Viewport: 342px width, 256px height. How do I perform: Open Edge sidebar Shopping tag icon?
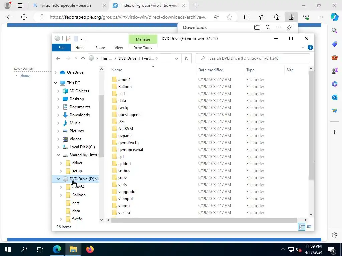click(x=334, y=44)
